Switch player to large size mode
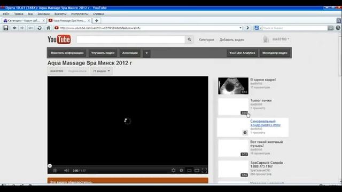342x192 pixels. point(197,171)
